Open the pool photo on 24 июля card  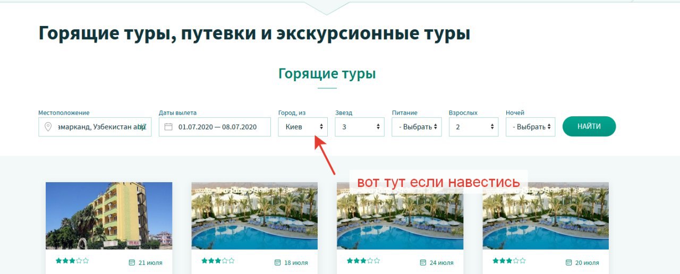pos(400,216)
